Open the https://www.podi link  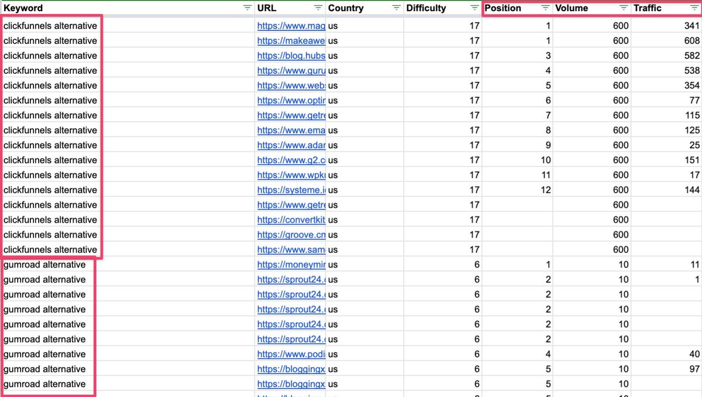(x=291, y=354)
